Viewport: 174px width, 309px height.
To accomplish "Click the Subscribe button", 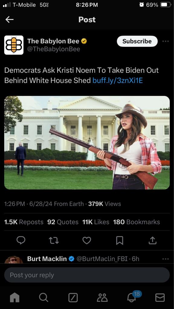I will 137,41.
